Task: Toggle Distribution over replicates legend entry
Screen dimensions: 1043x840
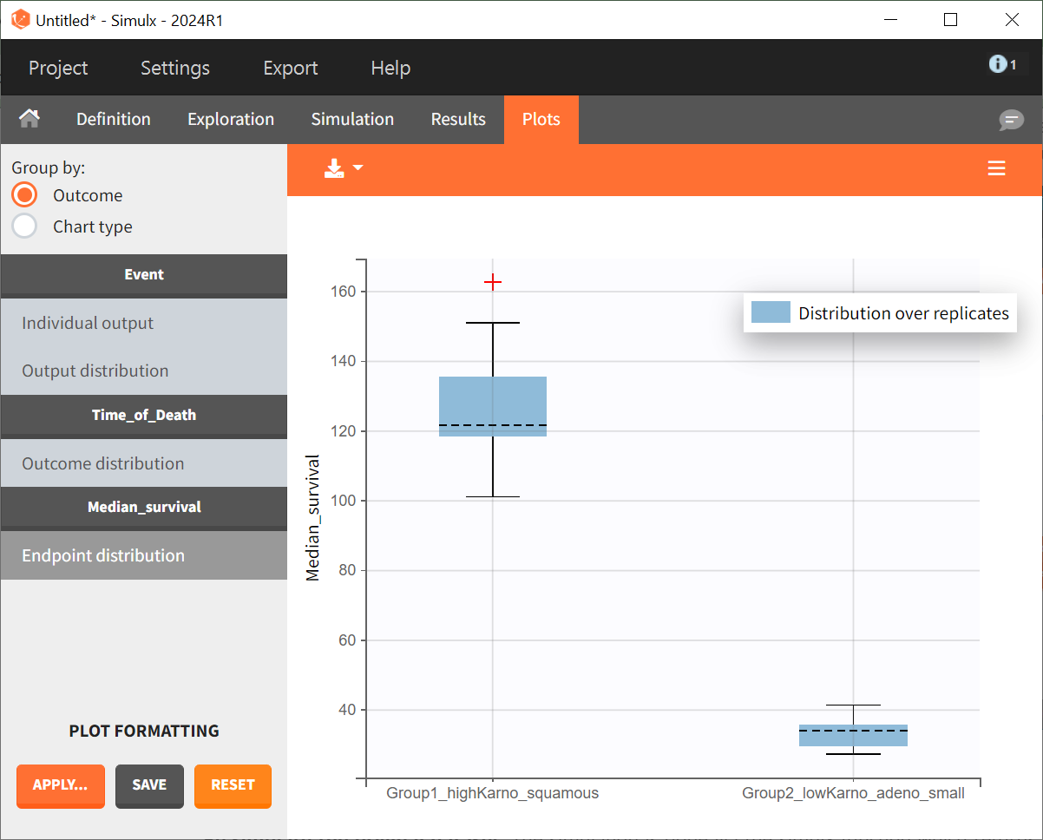Action: pyautogui.click(x=880, y=313)
